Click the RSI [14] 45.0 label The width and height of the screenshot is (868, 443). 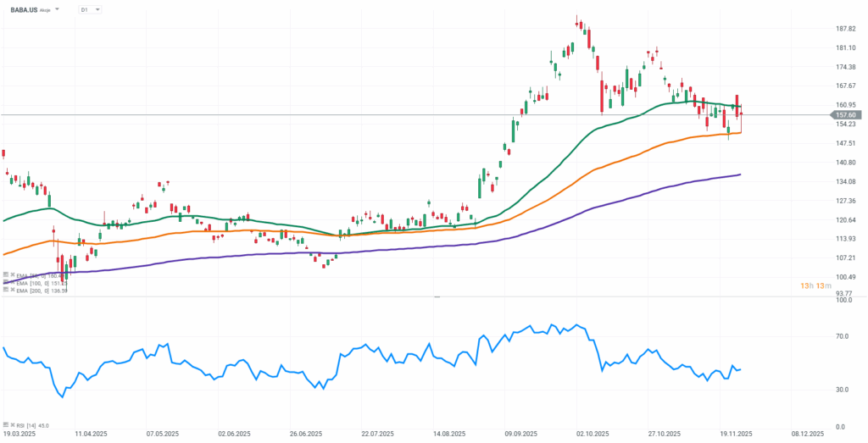click(x=32, y=425)
